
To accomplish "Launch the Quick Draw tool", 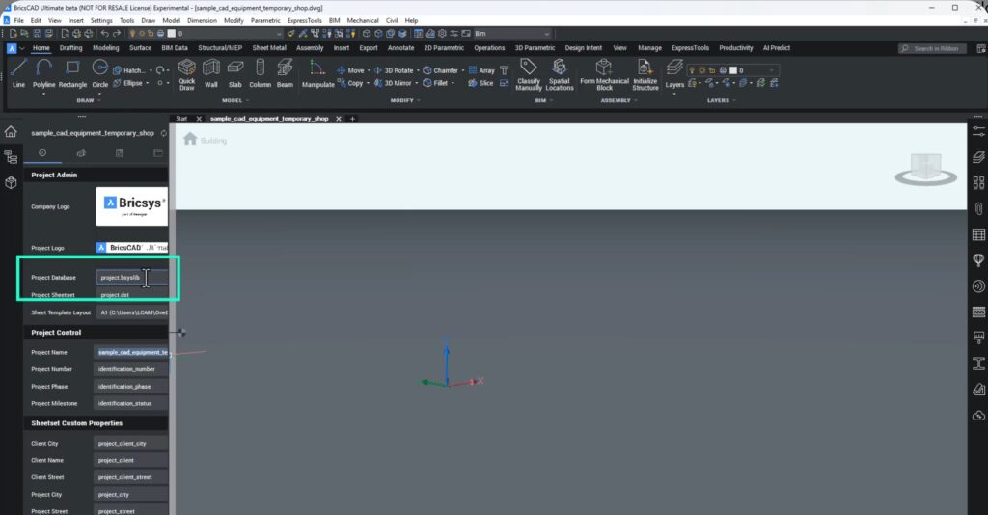I will pyautogui.click(x=186, y=74).
